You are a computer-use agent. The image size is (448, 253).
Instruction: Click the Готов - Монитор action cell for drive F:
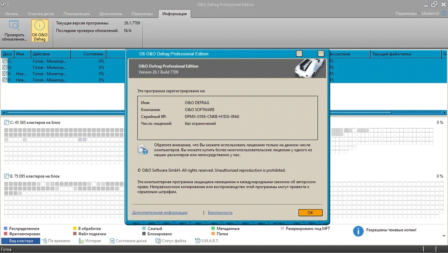pyautogui.click(x=50, y=80)
